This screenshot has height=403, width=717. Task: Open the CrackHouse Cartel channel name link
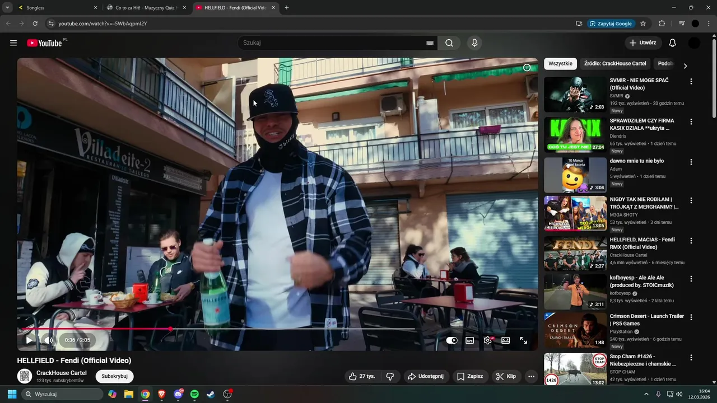point(62,373)
